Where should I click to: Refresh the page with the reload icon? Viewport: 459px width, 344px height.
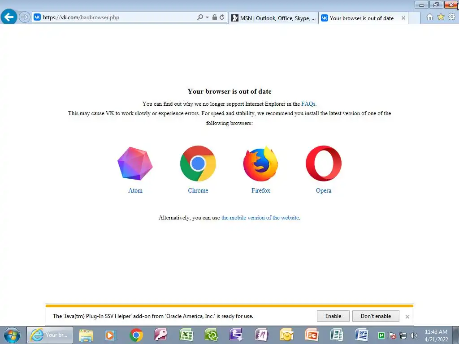222,17
